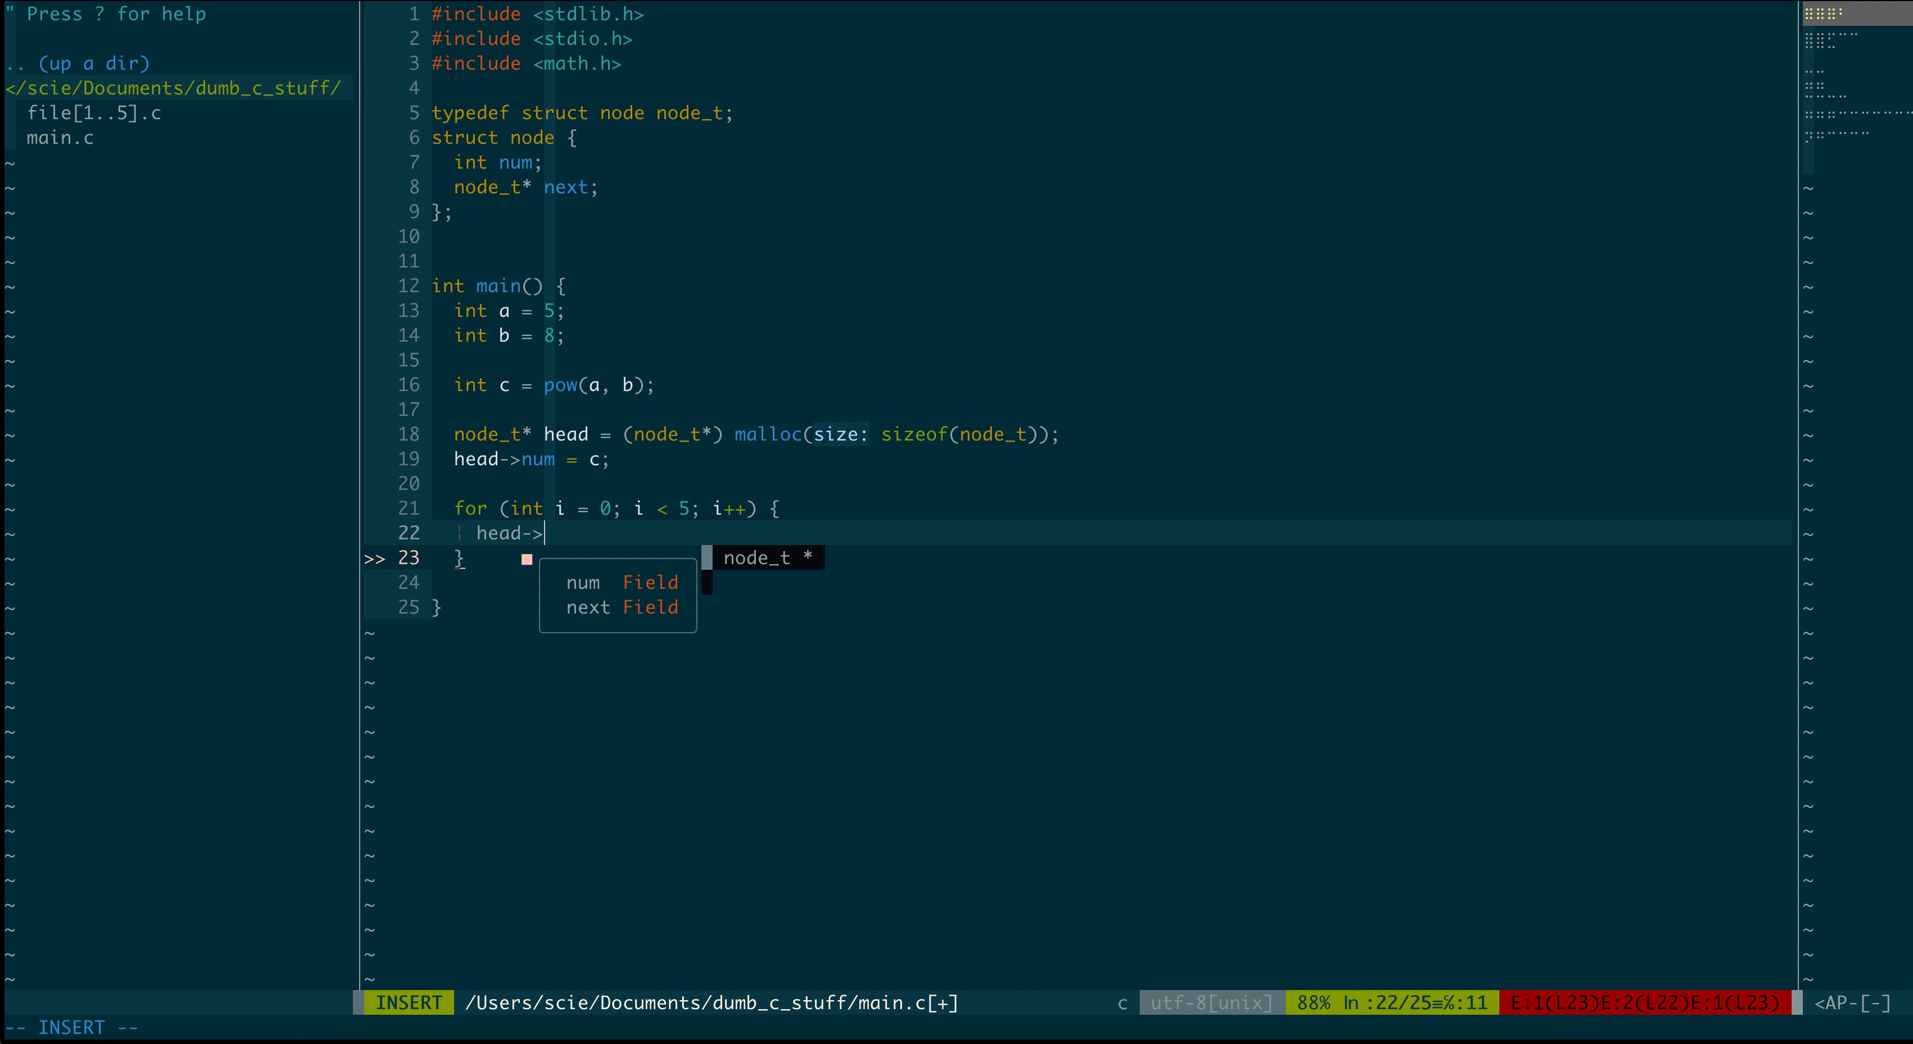The width and height of the screenshot is (1913, 1044).
Task: Click the size: inlay hint on line 18
Action: [841, 434]
